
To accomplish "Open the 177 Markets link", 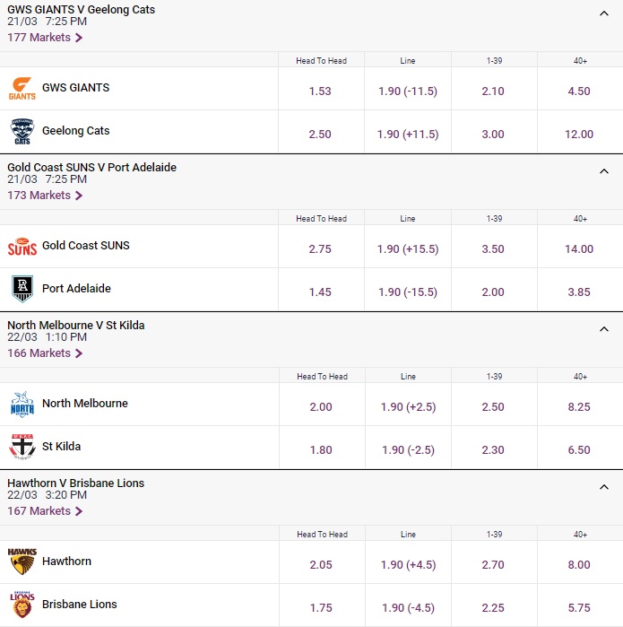I will [x=45, y=38].
